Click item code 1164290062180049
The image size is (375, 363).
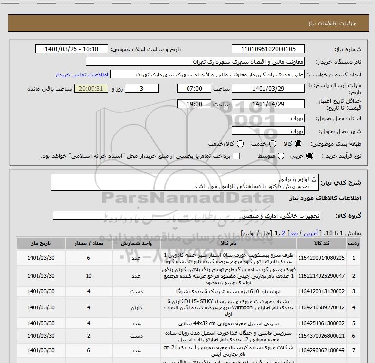click(321, 350)
